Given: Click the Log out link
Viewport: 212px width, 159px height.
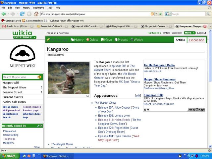Looking at the screenshot, I should (x=201, y=33).
